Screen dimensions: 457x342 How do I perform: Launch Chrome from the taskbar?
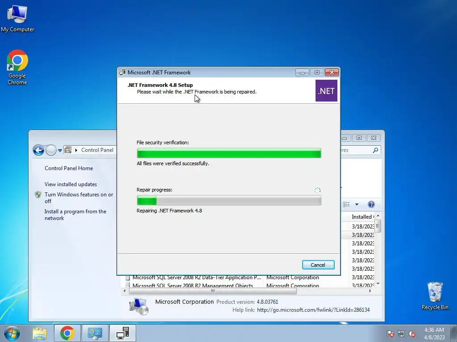point(67,333)
